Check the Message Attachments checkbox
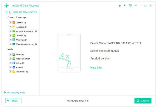This screenshot has height=108, width=157. [x=10, y=31]
